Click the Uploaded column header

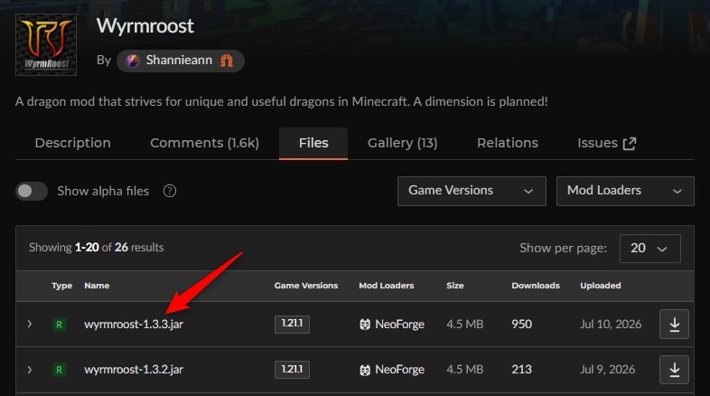[x=601, y=286]
